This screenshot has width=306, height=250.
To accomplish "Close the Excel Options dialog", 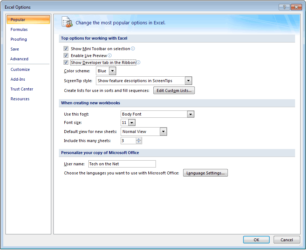I will 296,7.
